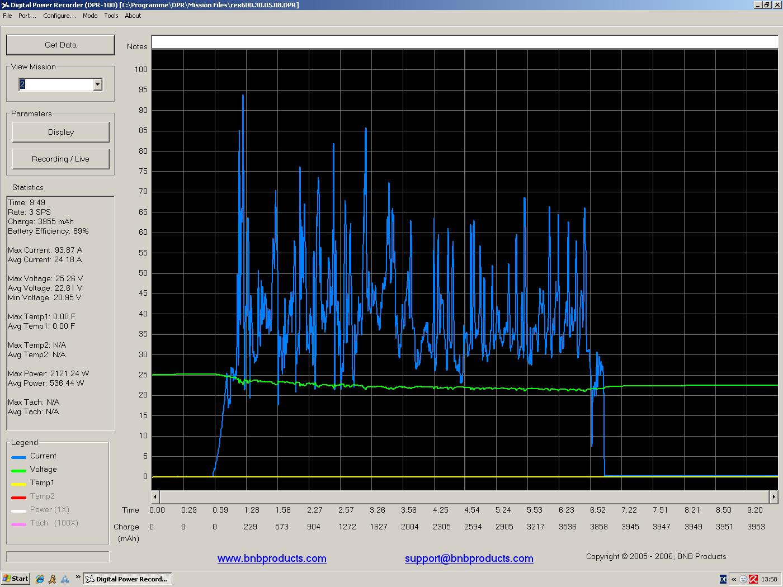The width and height of the screenshot is (783, 587).
Task: Launch AIM running man icon
Action: pyautogui.click(x=53, y=579)
